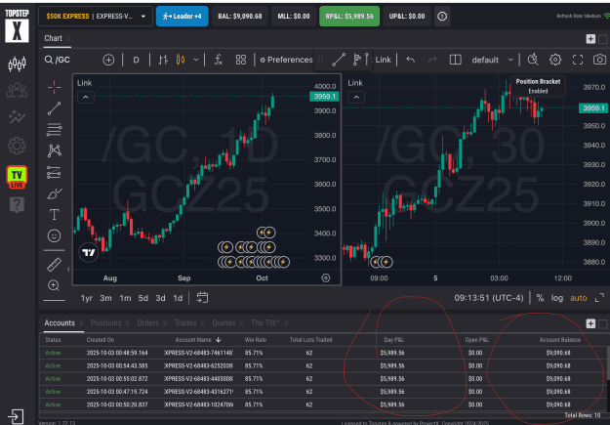This screenshot has height=425, width=610.
Task: Select the brush drawing tool
Action: [x=55, y=193]
